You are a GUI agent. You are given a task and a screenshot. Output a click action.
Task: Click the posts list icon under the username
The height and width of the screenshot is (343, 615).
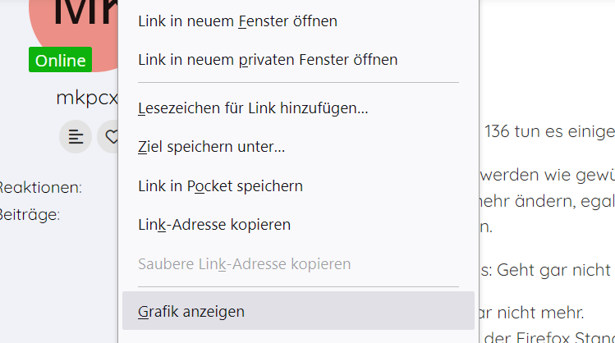coord(76,137)
